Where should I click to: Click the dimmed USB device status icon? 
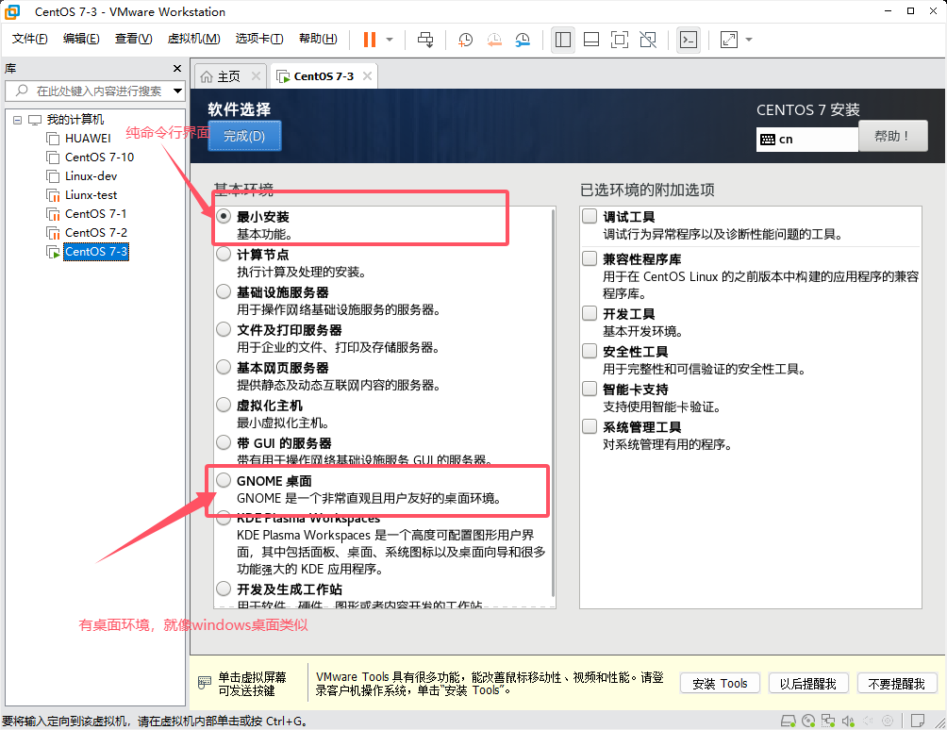pyautogui.click(x=868, y=721)
